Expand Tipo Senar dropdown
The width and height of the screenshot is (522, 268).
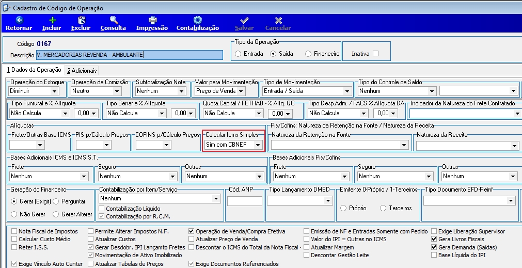(x=162, y=113)
